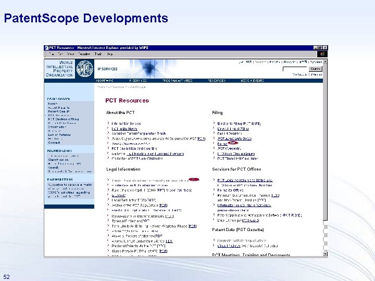The height and width of the screenshot is (281, 375).
Task: Open the Glossary link
Action: click(x=118, y=195)
